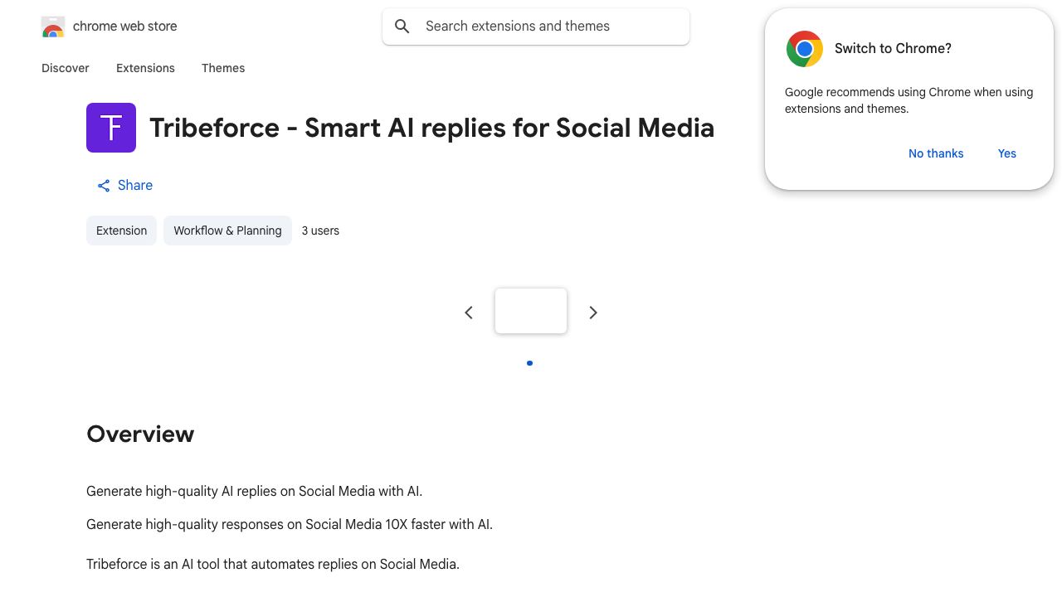Click the share icon beside Share
The image size is (1062, 597).
104,186
